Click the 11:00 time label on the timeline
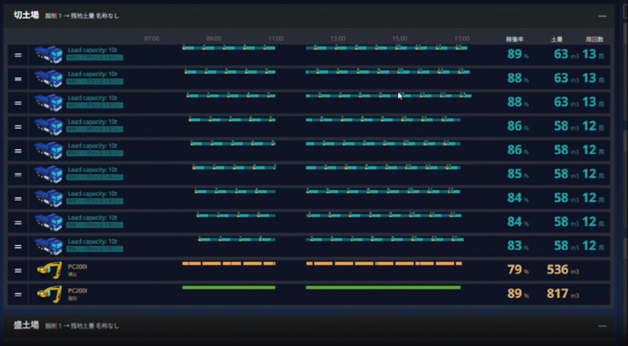Viewport: 628px width, 346px height. (x=276, y=39)
